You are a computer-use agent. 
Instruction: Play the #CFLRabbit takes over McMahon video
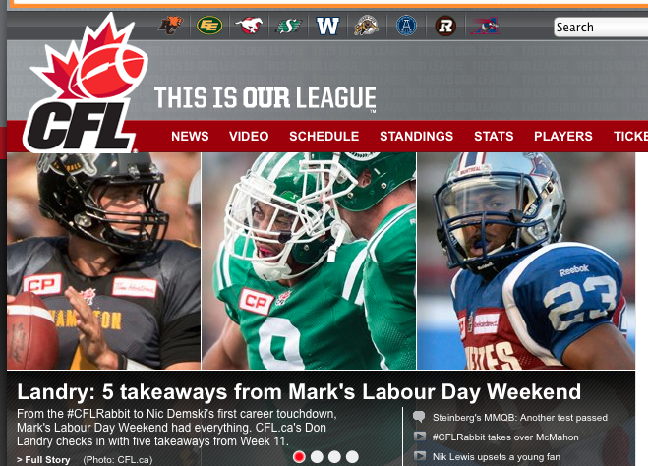(505, 437)
